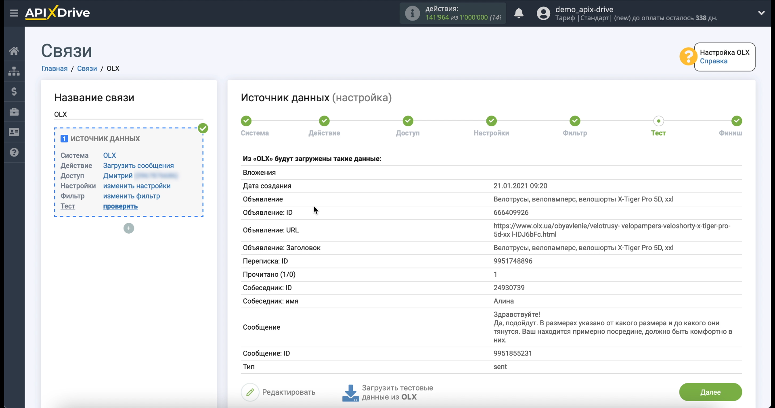Screen dimensions: 775x408
Task: Click the ИСТОЧНИК ДАННЫХ block header
Action: [105, 139]
